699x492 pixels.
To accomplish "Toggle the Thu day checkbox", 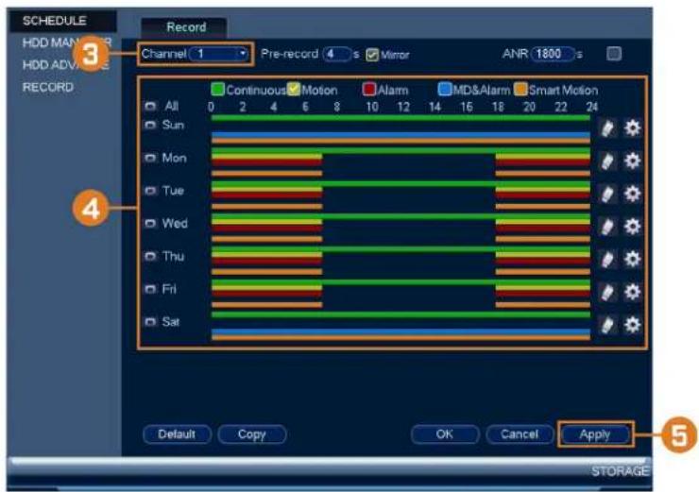I will [x=151, y=256].
